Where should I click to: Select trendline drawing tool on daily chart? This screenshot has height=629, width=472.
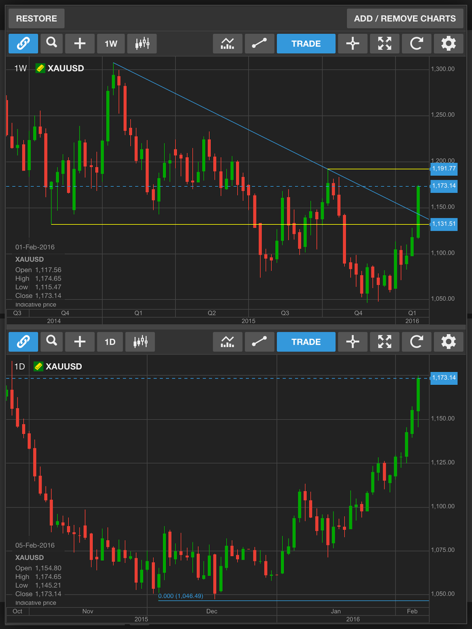[x=259, y=342]
